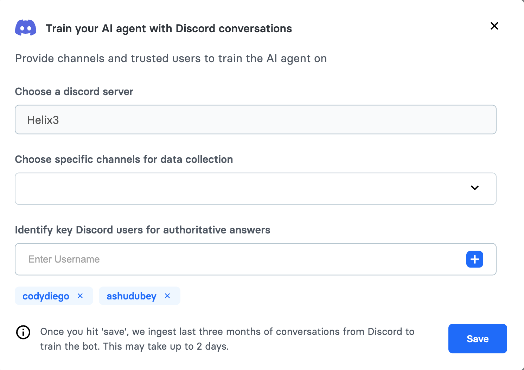Click the Discord logo icon

tap(26, 28)
